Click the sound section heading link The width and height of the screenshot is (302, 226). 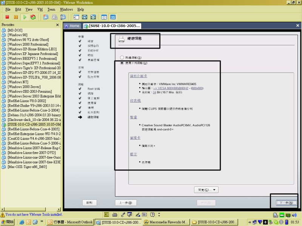(134, 117)
